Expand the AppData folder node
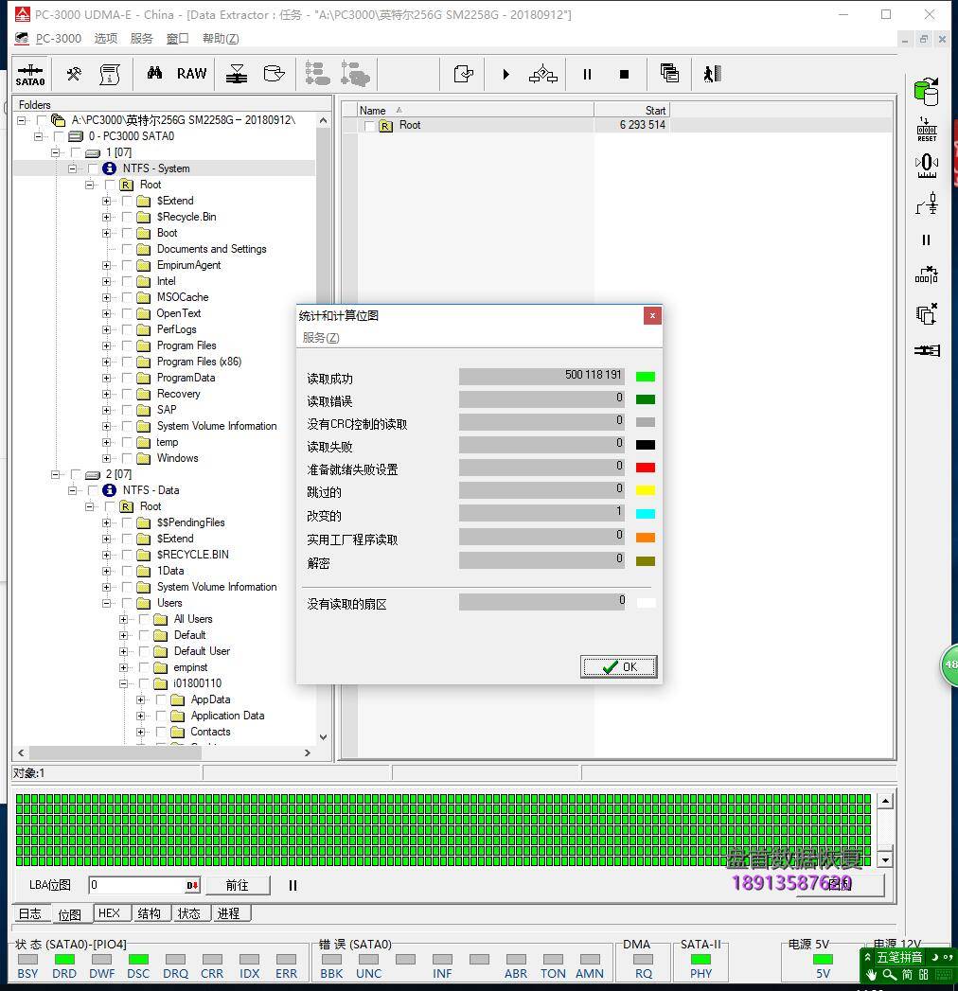The height and width of the screenshot is (991, 958). pos(141,700)
